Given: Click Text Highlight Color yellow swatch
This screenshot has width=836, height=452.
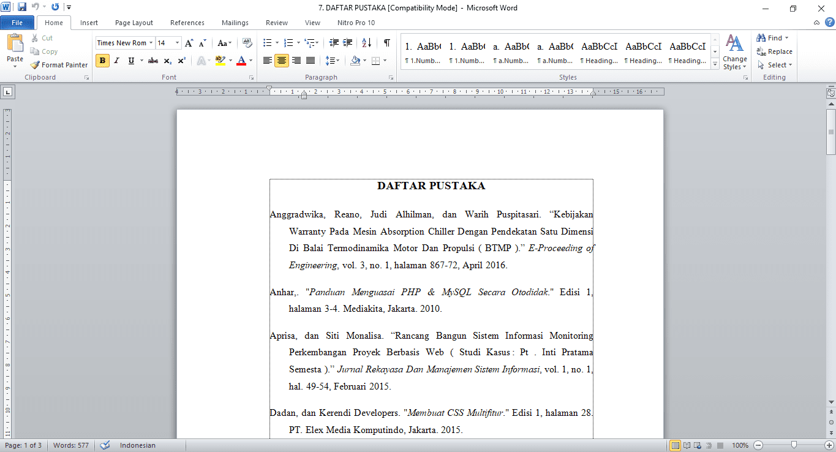Looking at the screenshot, I should 221,61.
